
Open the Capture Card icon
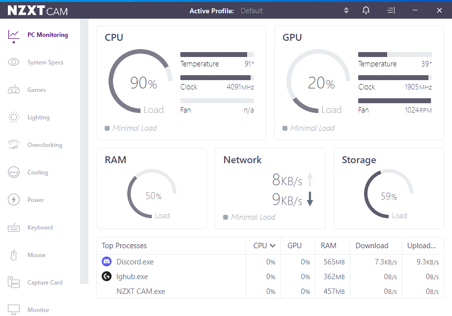point(14,283)
